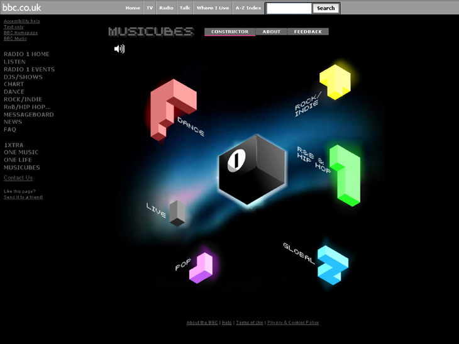The height and width of the screenshot is (344, 459).
Task: Open A-Z Index in top navigation
Action: tap(248, 8)
